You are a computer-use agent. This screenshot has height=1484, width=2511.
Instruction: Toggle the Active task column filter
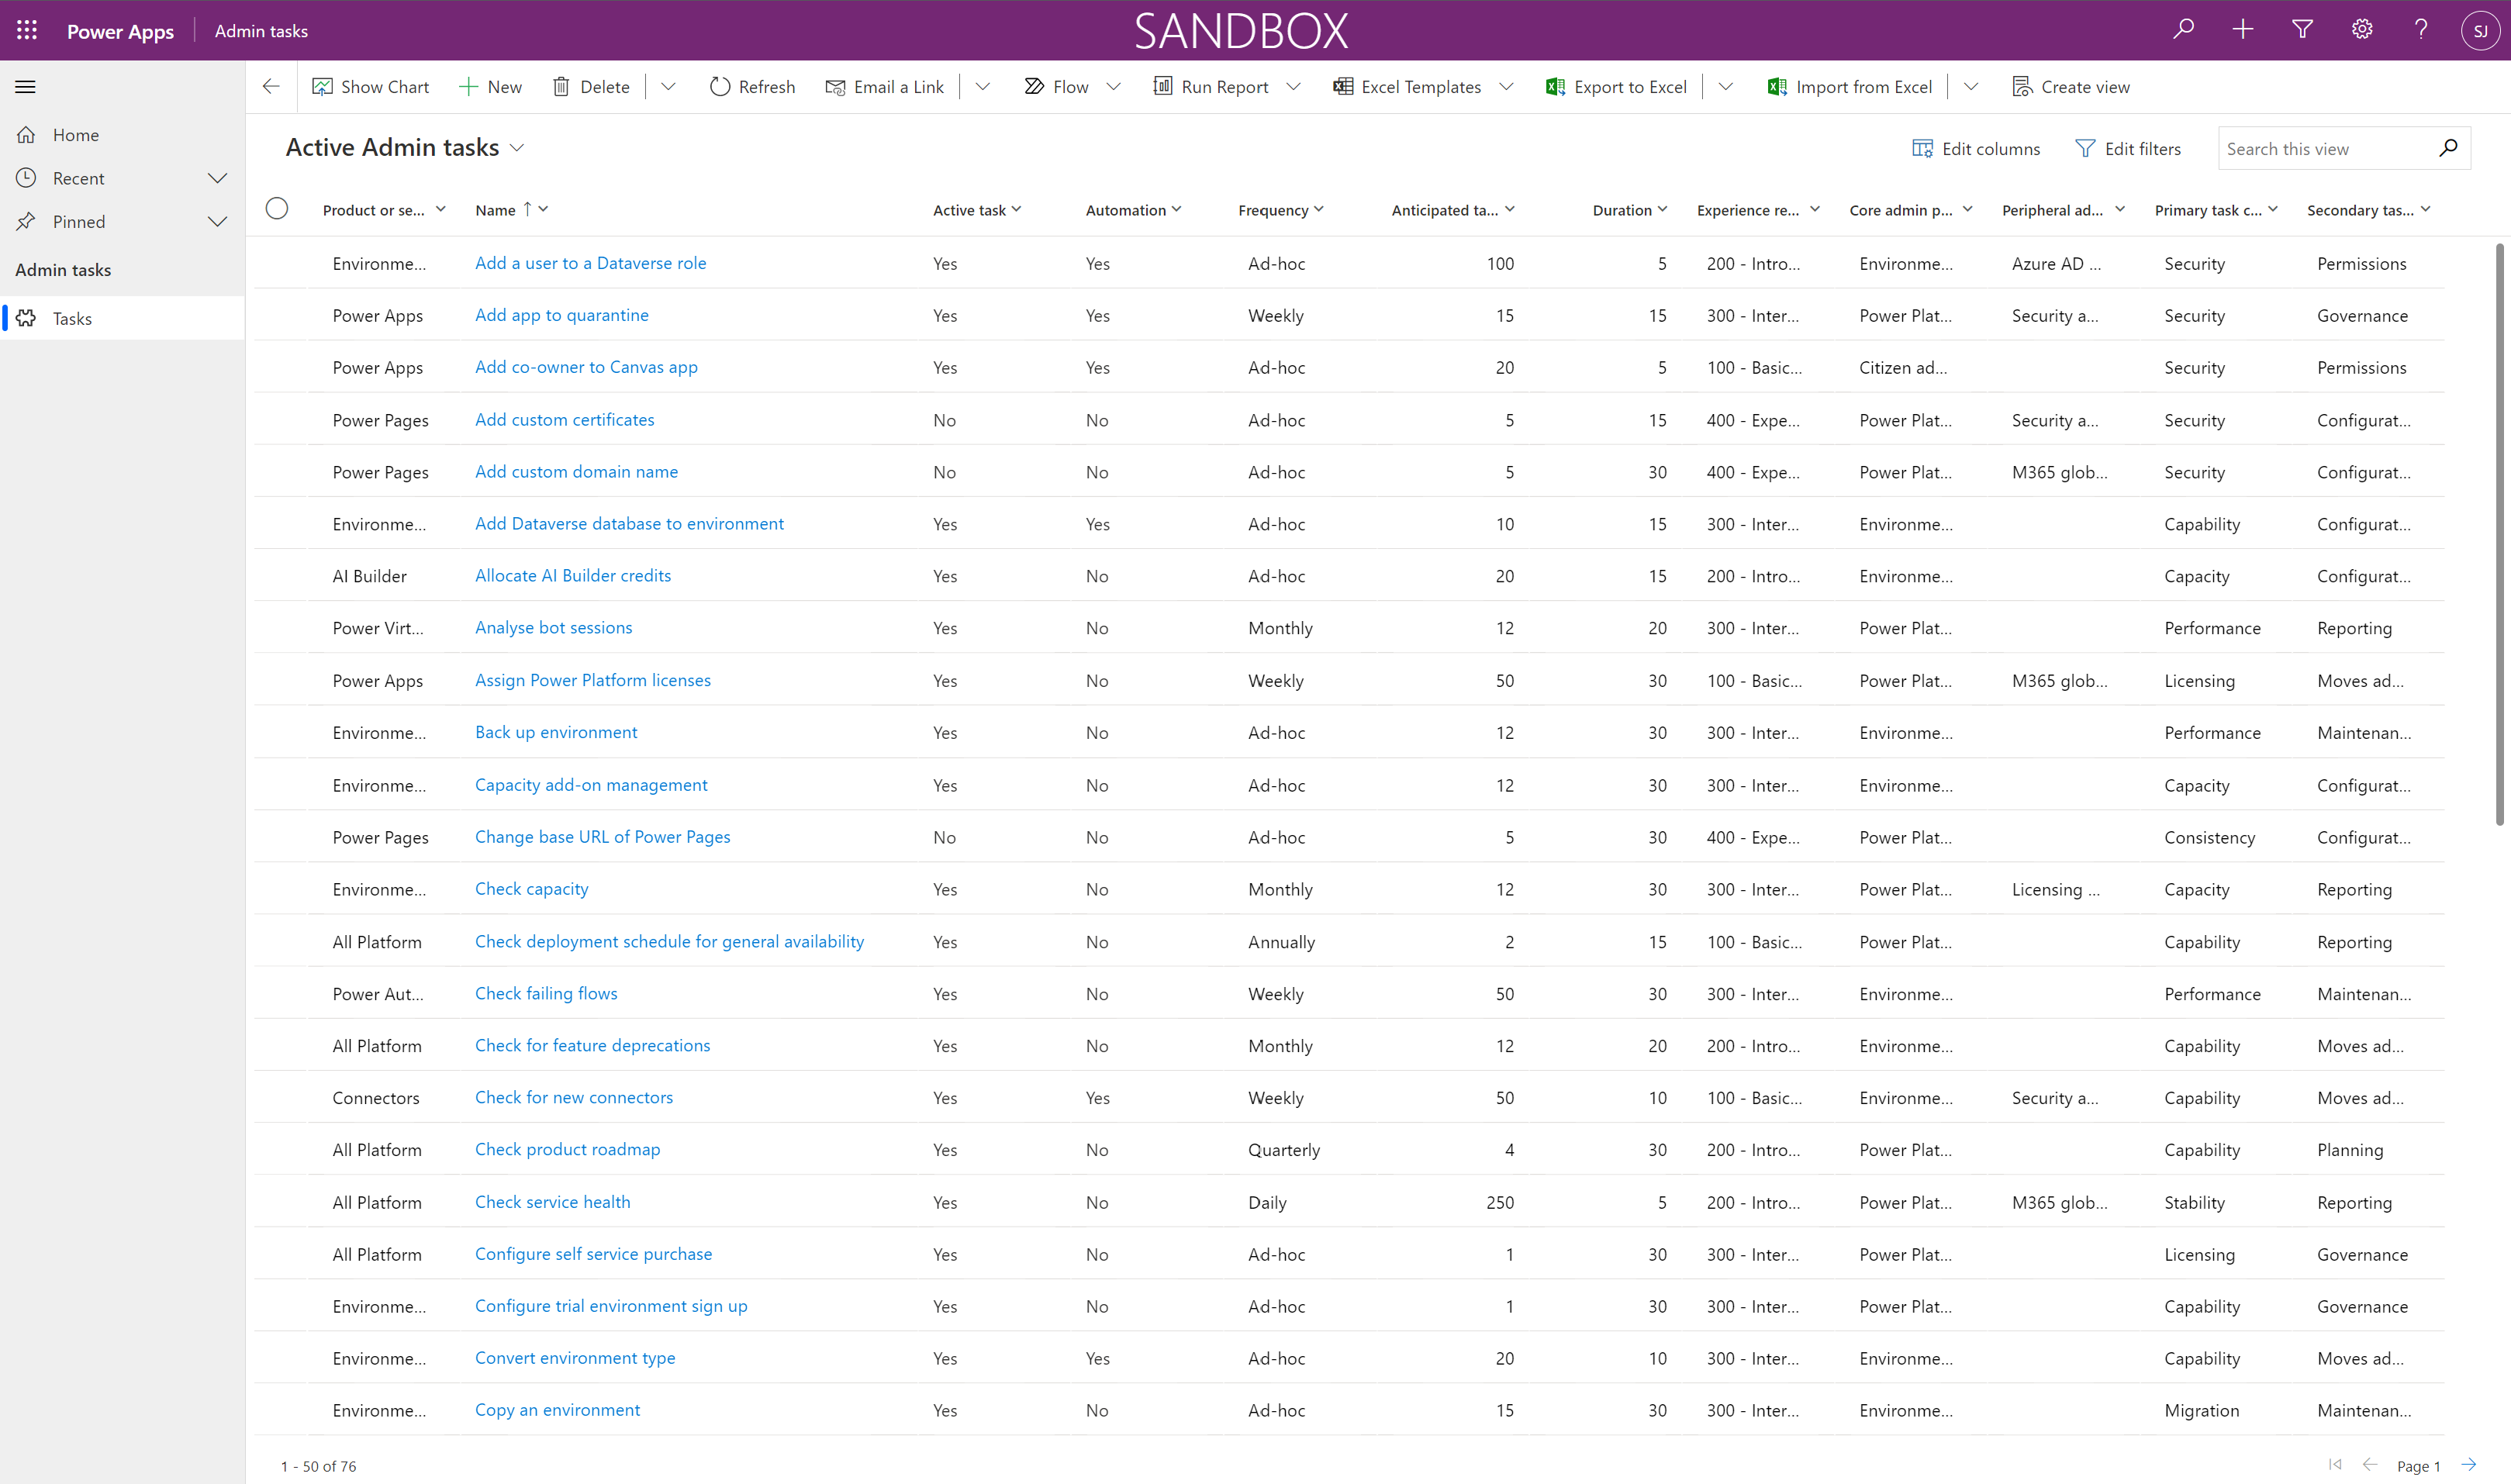point(1018,209)
